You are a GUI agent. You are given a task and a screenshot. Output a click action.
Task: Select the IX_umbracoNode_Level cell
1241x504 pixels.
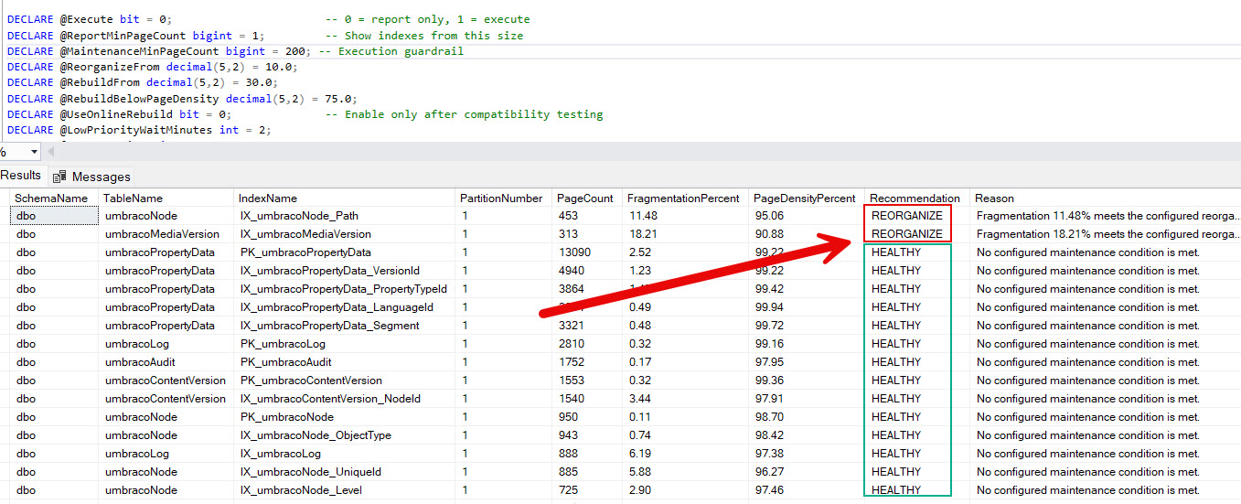tap(345, 490)
